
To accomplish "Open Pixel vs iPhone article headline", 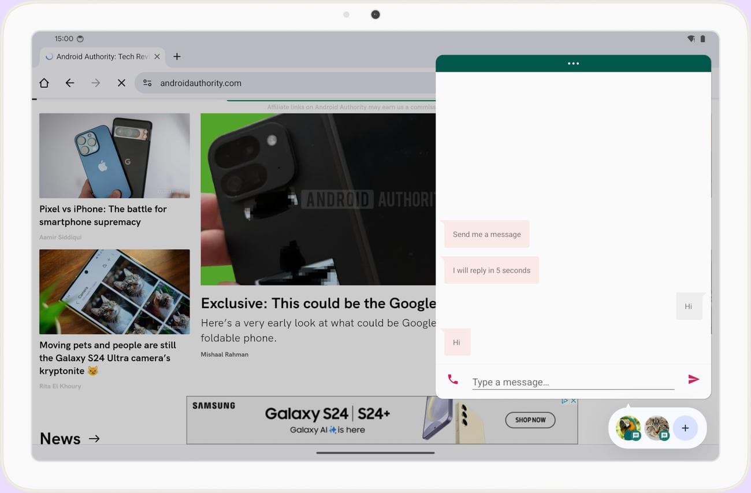I will pyautogui.click(x=103, y=216).
